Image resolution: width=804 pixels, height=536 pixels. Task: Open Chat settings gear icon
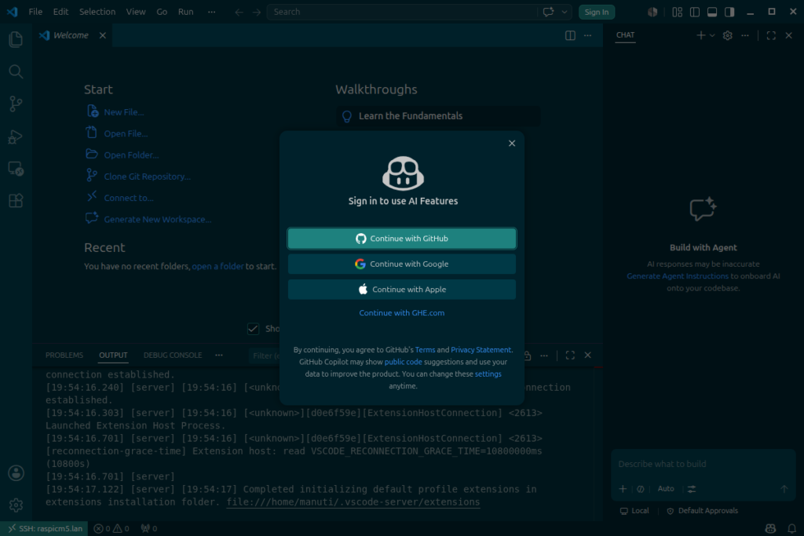[x=728, y=35]
